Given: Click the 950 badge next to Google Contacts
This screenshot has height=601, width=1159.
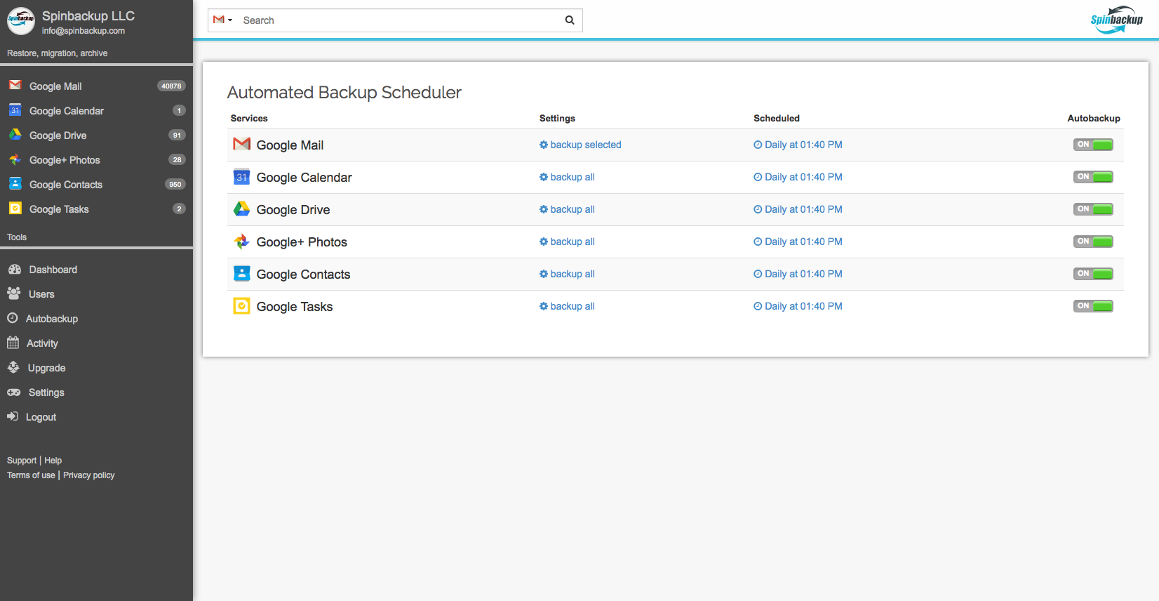Looking at the screenshot, I should click(x=175, y=185).
